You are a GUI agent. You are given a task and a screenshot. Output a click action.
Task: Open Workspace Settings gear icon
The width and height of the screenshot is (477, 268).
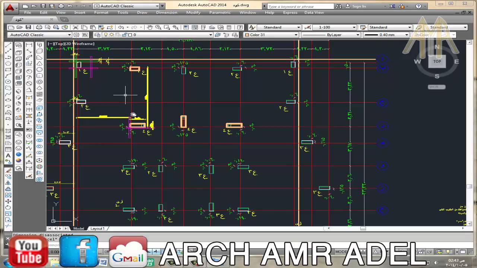coord(76,35)
